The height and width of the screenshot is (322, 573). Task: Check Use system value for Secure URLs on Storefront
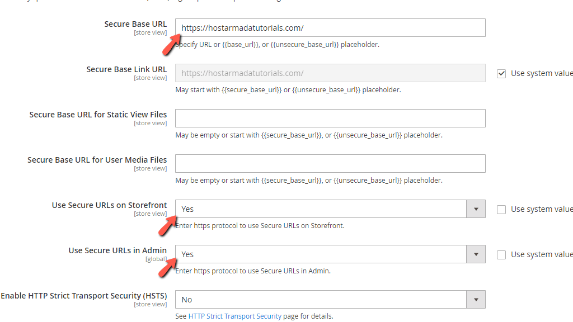[x=501, y=210]
